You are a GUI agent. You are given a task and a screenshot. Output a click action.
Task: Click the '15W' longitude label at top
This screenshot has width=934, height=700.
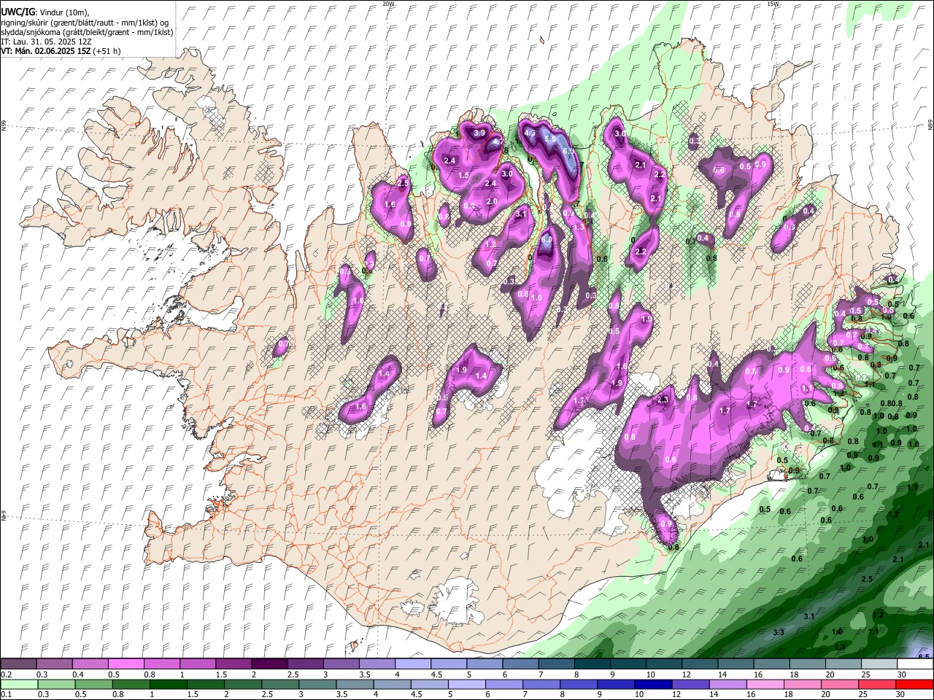click(x=773, y=4)
